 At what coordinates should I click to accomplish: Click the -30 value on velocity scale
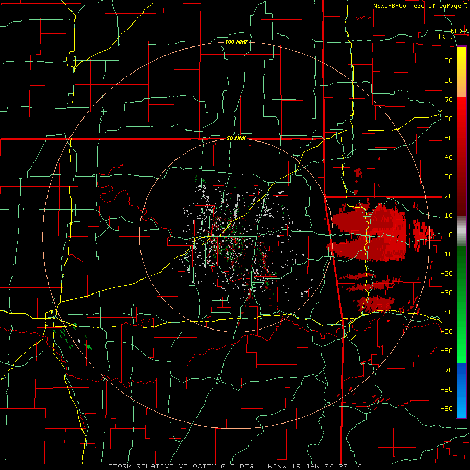click(x=446, y=293)
